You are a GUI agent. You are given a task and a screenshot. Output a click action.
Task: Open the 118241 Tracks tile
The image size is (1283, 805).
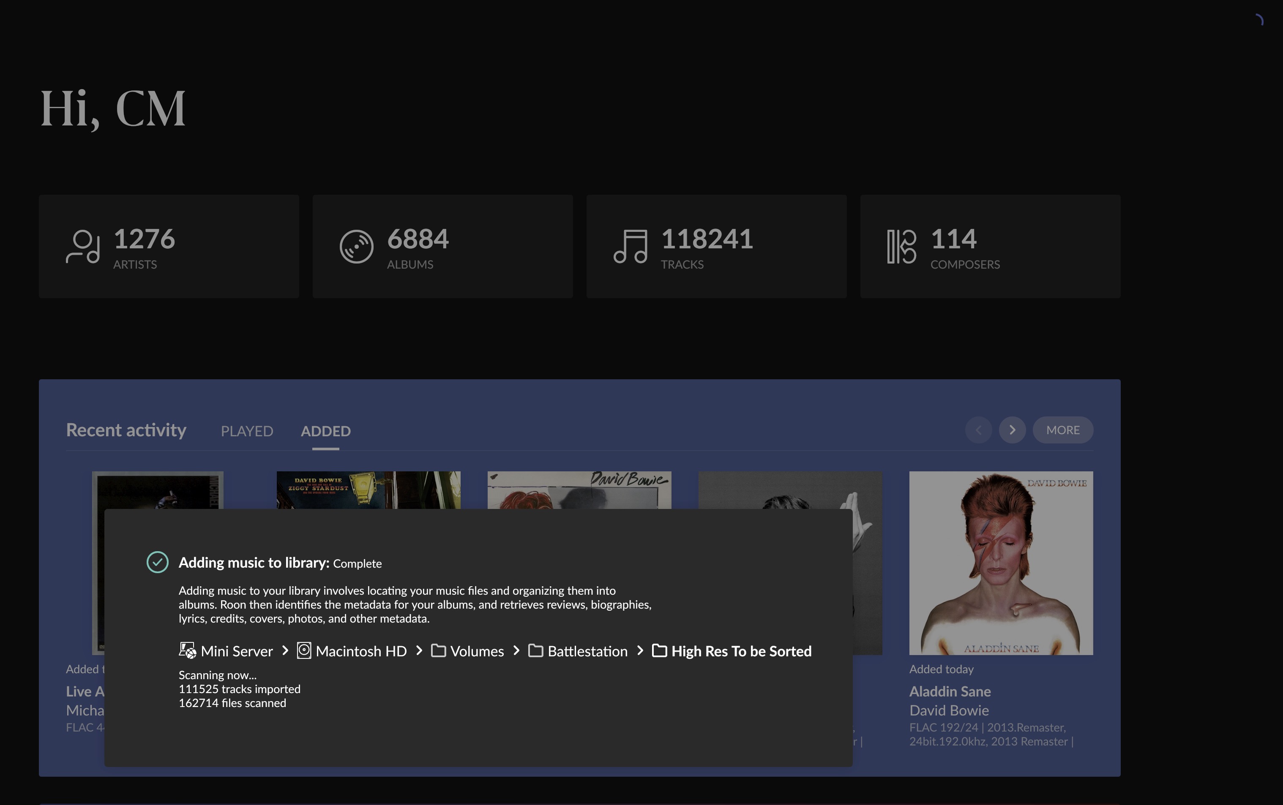click(x=716, y=246)
